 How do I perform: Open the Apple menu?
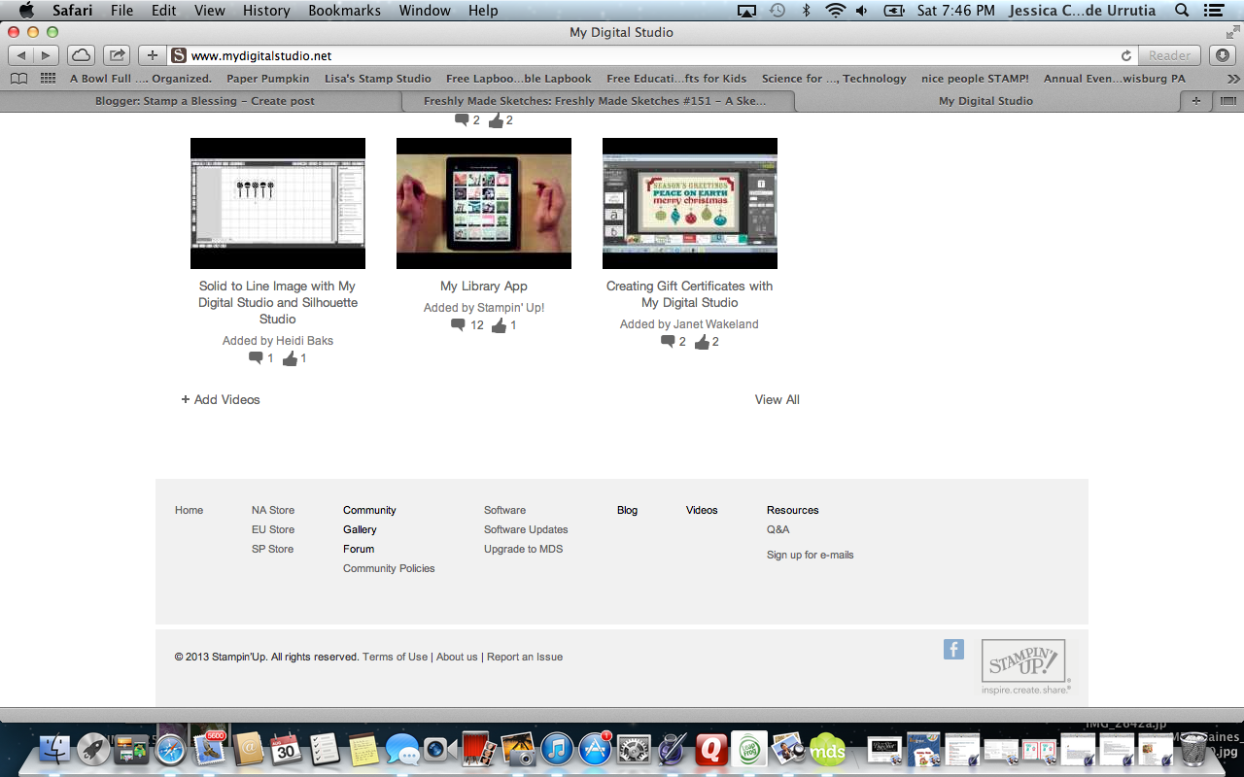(26, 11)
